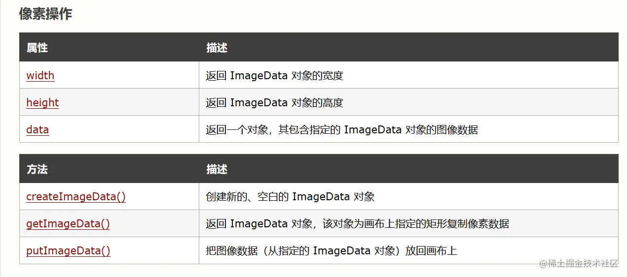Screen dimensions: 627x277
Task: Click the putImageData description ending 放回画布上
Action: click(331, 250)
